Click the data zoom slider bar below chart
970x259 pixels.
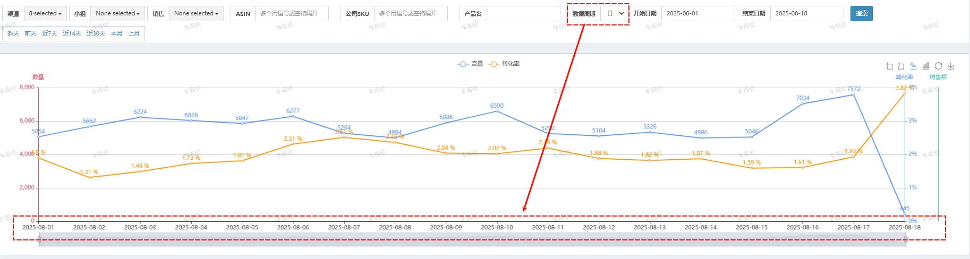click(472, 239)
